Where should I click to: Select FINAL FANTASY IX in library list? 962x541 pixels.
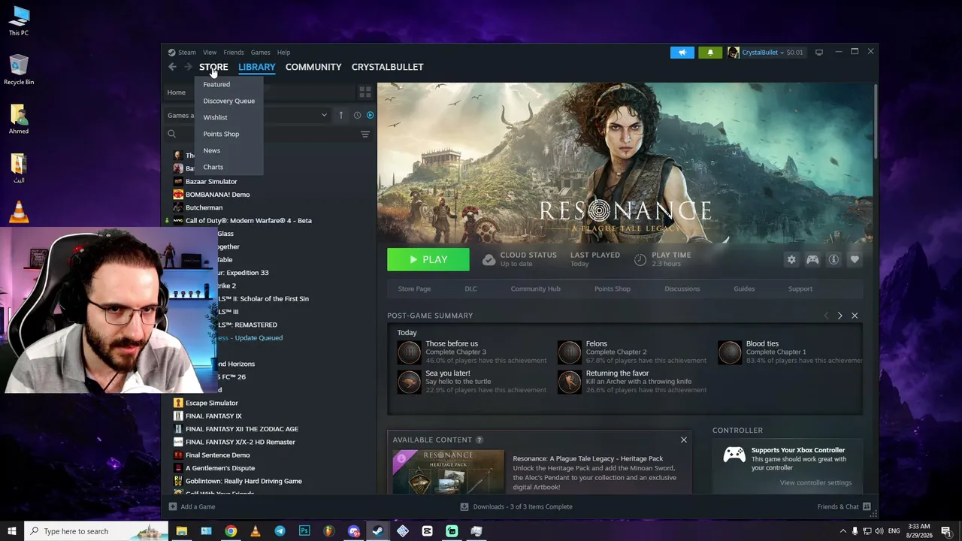(x=213, y=416)
